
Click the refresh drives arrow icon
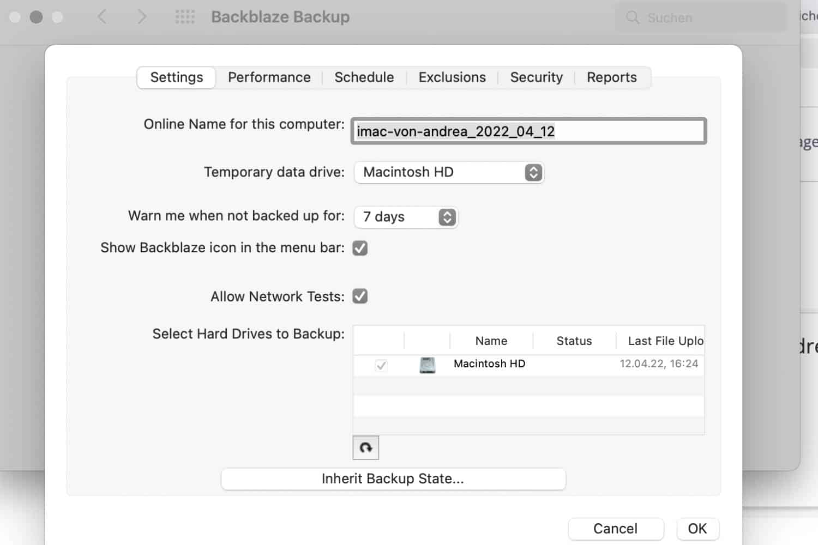point(366,448)
